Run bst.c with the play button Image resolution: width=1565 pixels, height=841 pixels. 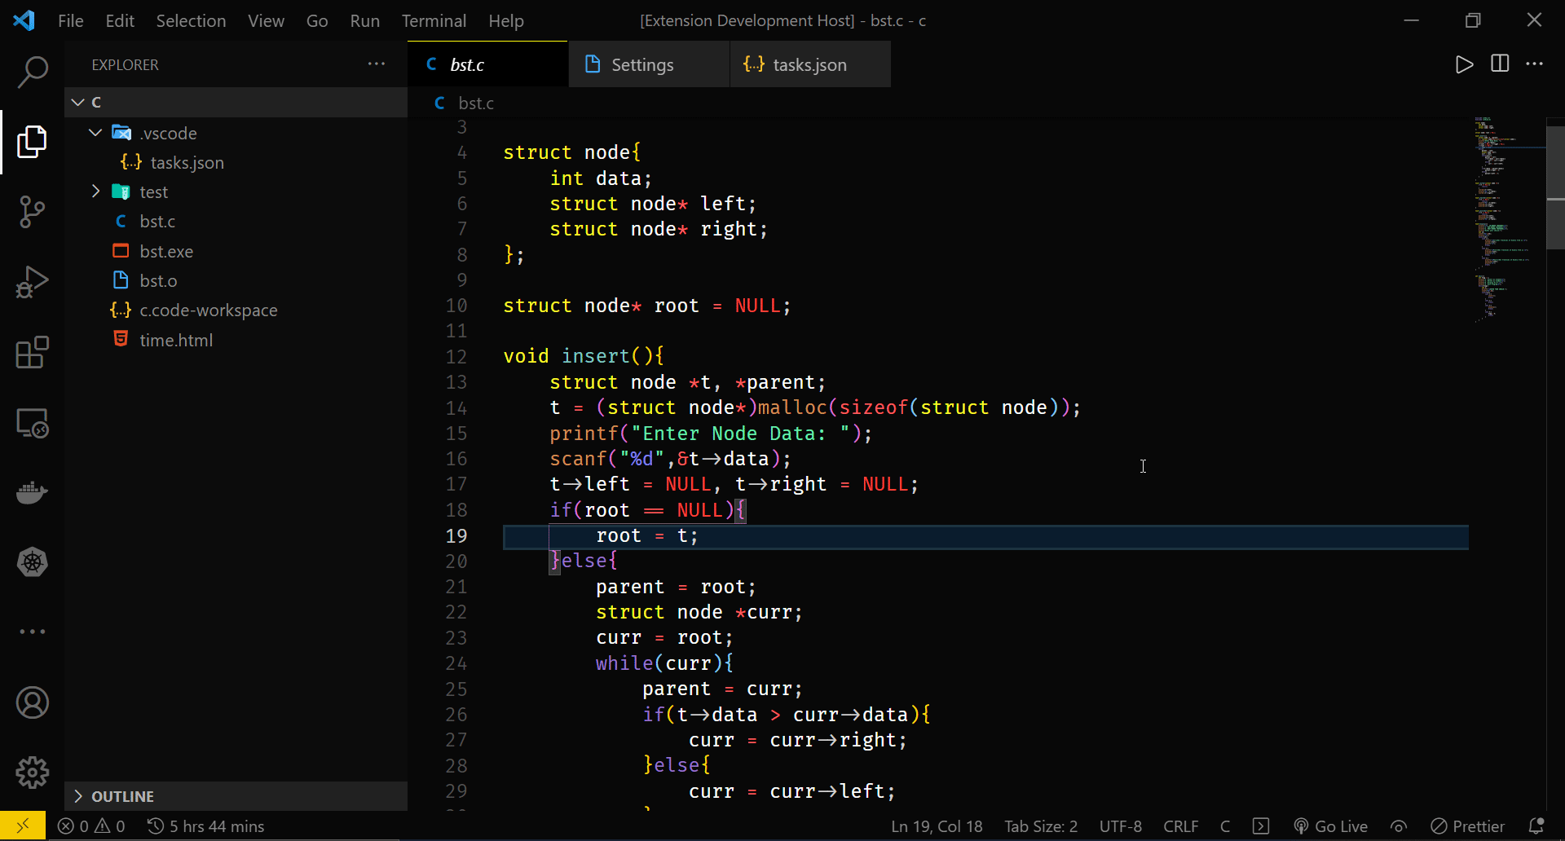coord(1464,64)
